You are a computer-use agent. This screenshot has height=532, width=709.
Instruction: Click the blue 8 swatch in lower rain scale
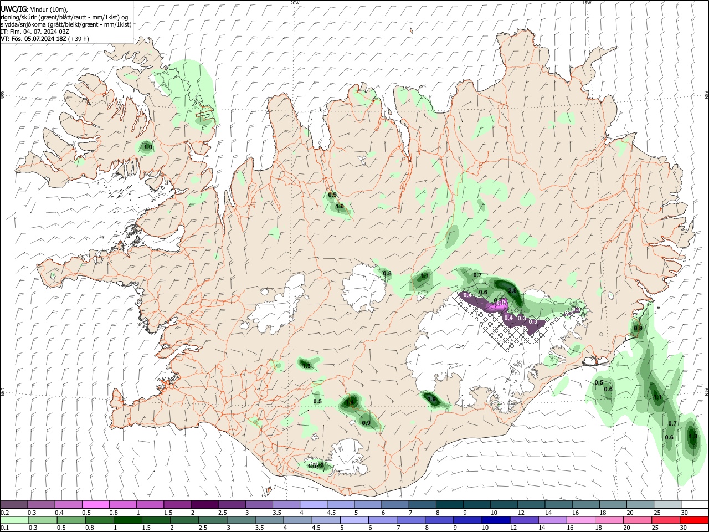click(439, 520)
